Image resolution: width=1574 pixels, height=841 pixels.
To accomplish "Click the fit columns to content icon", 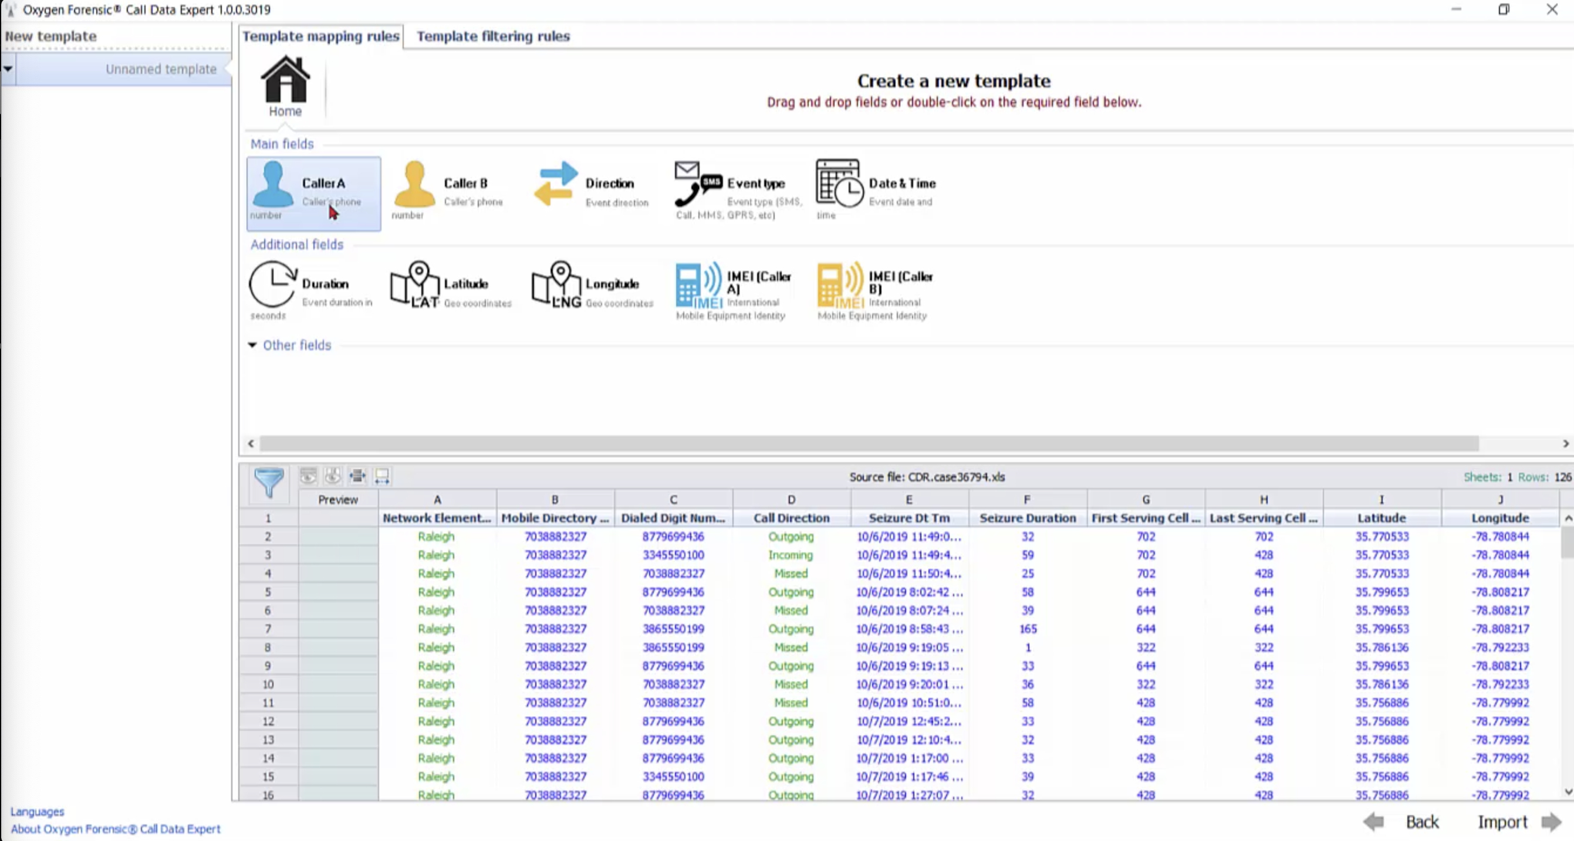I will coord(357,476).
